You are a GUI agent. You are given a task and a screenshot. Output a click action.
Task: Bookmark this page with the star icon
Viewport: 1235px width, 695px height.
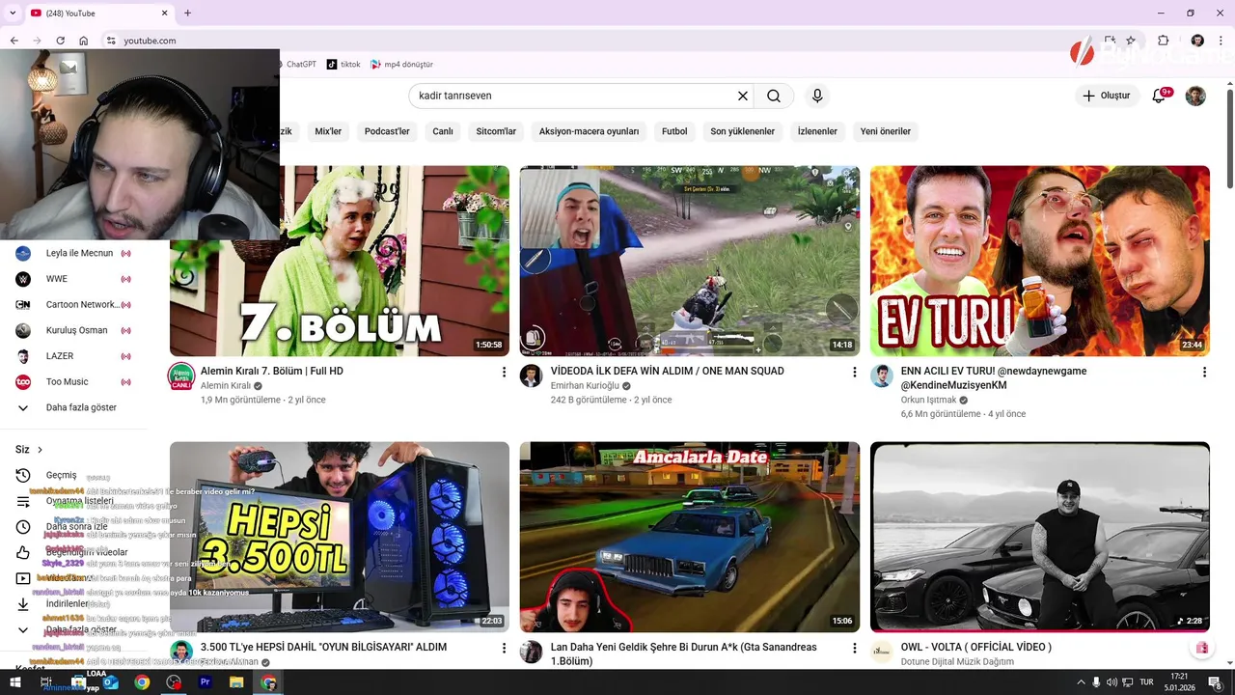pos(1131,41)
